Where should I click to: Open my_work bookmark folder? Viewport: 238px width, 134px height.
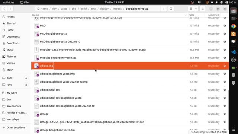[16, 93]
